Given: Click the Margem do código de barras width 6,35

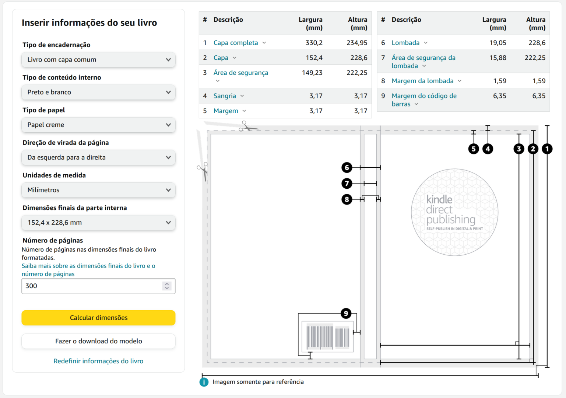Looking at the screenshot, I should pyautogui.click(x=500, y=96).
